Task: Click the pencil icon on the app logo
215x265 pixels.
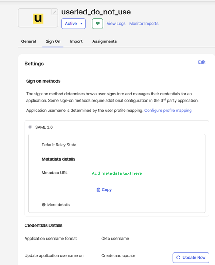Action: pyautogui.click(x=54, y=12)
